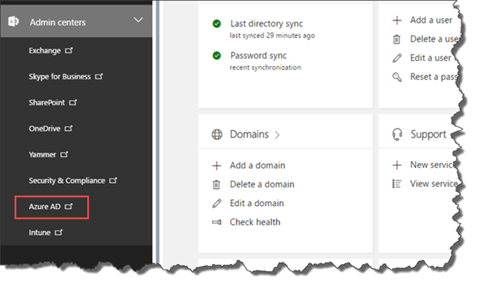Click the plus icon for Add a user
This screenshot has height=286, width=477.
pyautogui.click(x=397, y=21)
